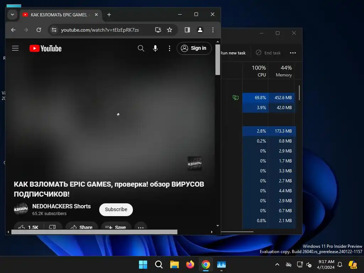Image resolution: width=364 pixels, height=273 pixels.
Task: Click Chrome scrollbar down arrow
Action: 218,226
